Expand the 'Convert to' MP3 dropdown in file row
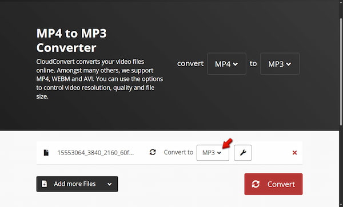 [213, 153]
